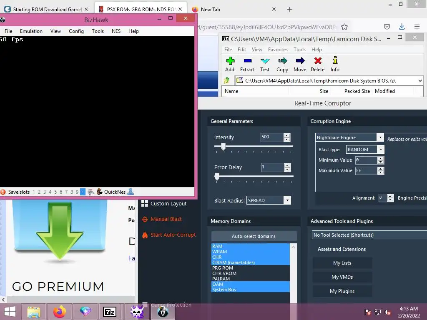Image resolution: width=427 pixels, height=320 pixels.
Task: Click the My Plugins button
Action: tap(342, 291)
